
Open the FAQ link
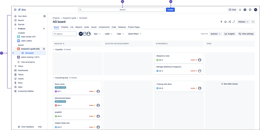tap(40, 127)
